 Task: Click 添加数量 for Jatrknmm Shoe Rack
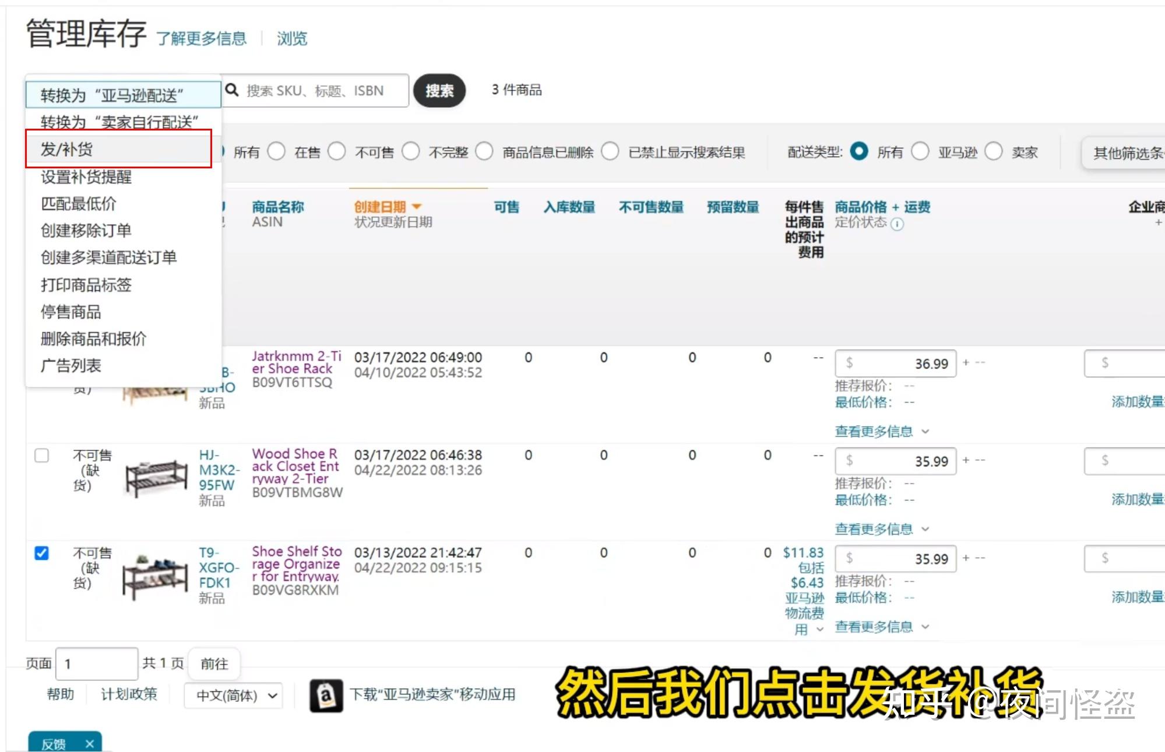(x=1138, y=401)
